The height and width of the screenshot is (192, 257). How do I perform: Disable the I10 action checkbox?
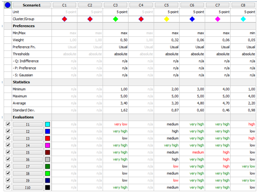(8, 187)
